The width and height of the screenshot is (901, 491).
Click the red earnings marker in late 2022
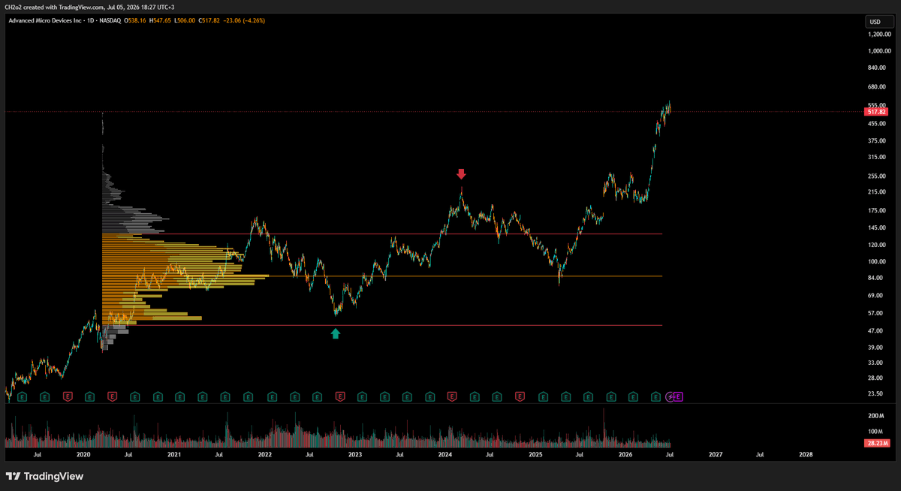pyautogui.click(x=339, y=396)
